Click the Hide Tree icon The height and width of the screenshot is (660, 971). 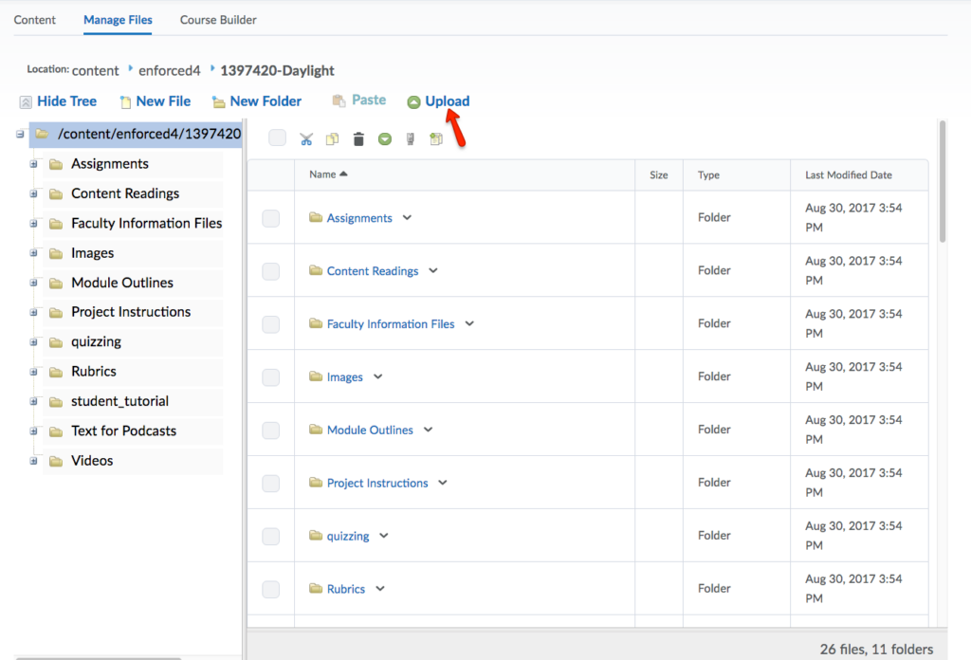coord(26,102)
